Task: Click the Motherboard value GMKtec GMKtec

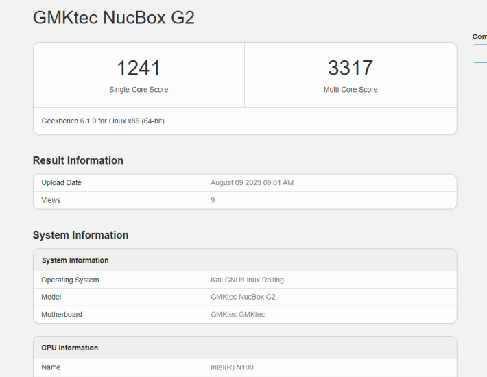Action: (x=237, y=315)
